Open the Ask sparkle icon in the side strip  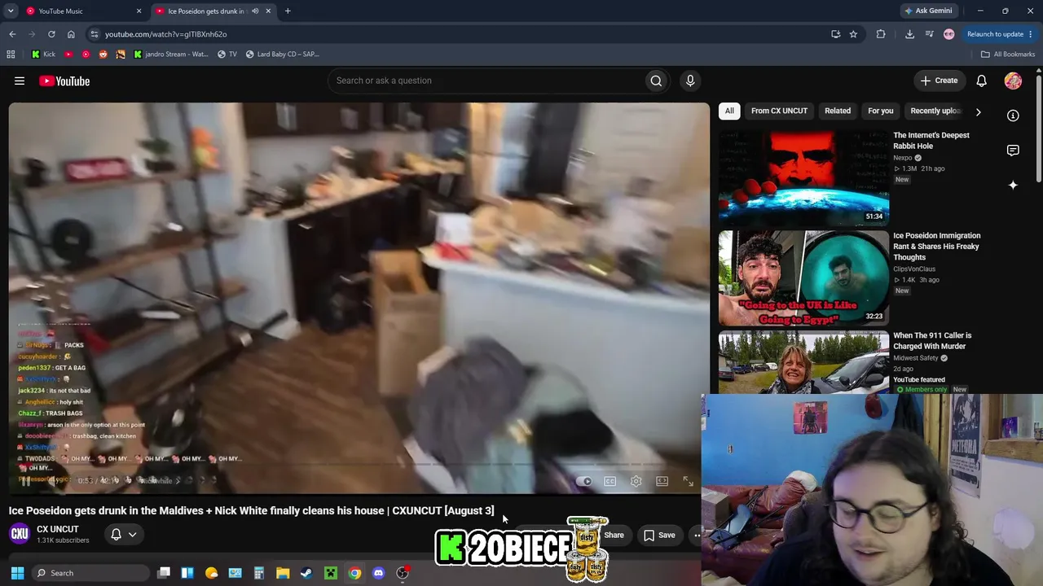pyautogui.click(x=1013, y=186)
